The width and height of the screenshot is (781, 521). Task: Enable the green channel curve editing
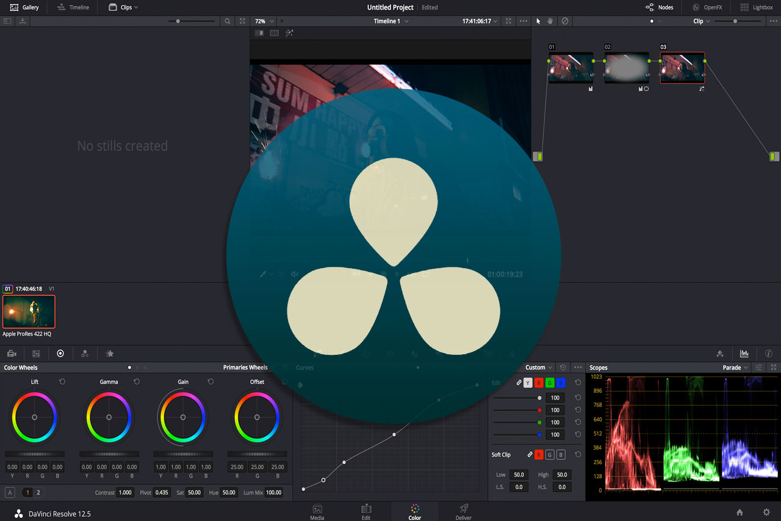[x=549, y=383]
